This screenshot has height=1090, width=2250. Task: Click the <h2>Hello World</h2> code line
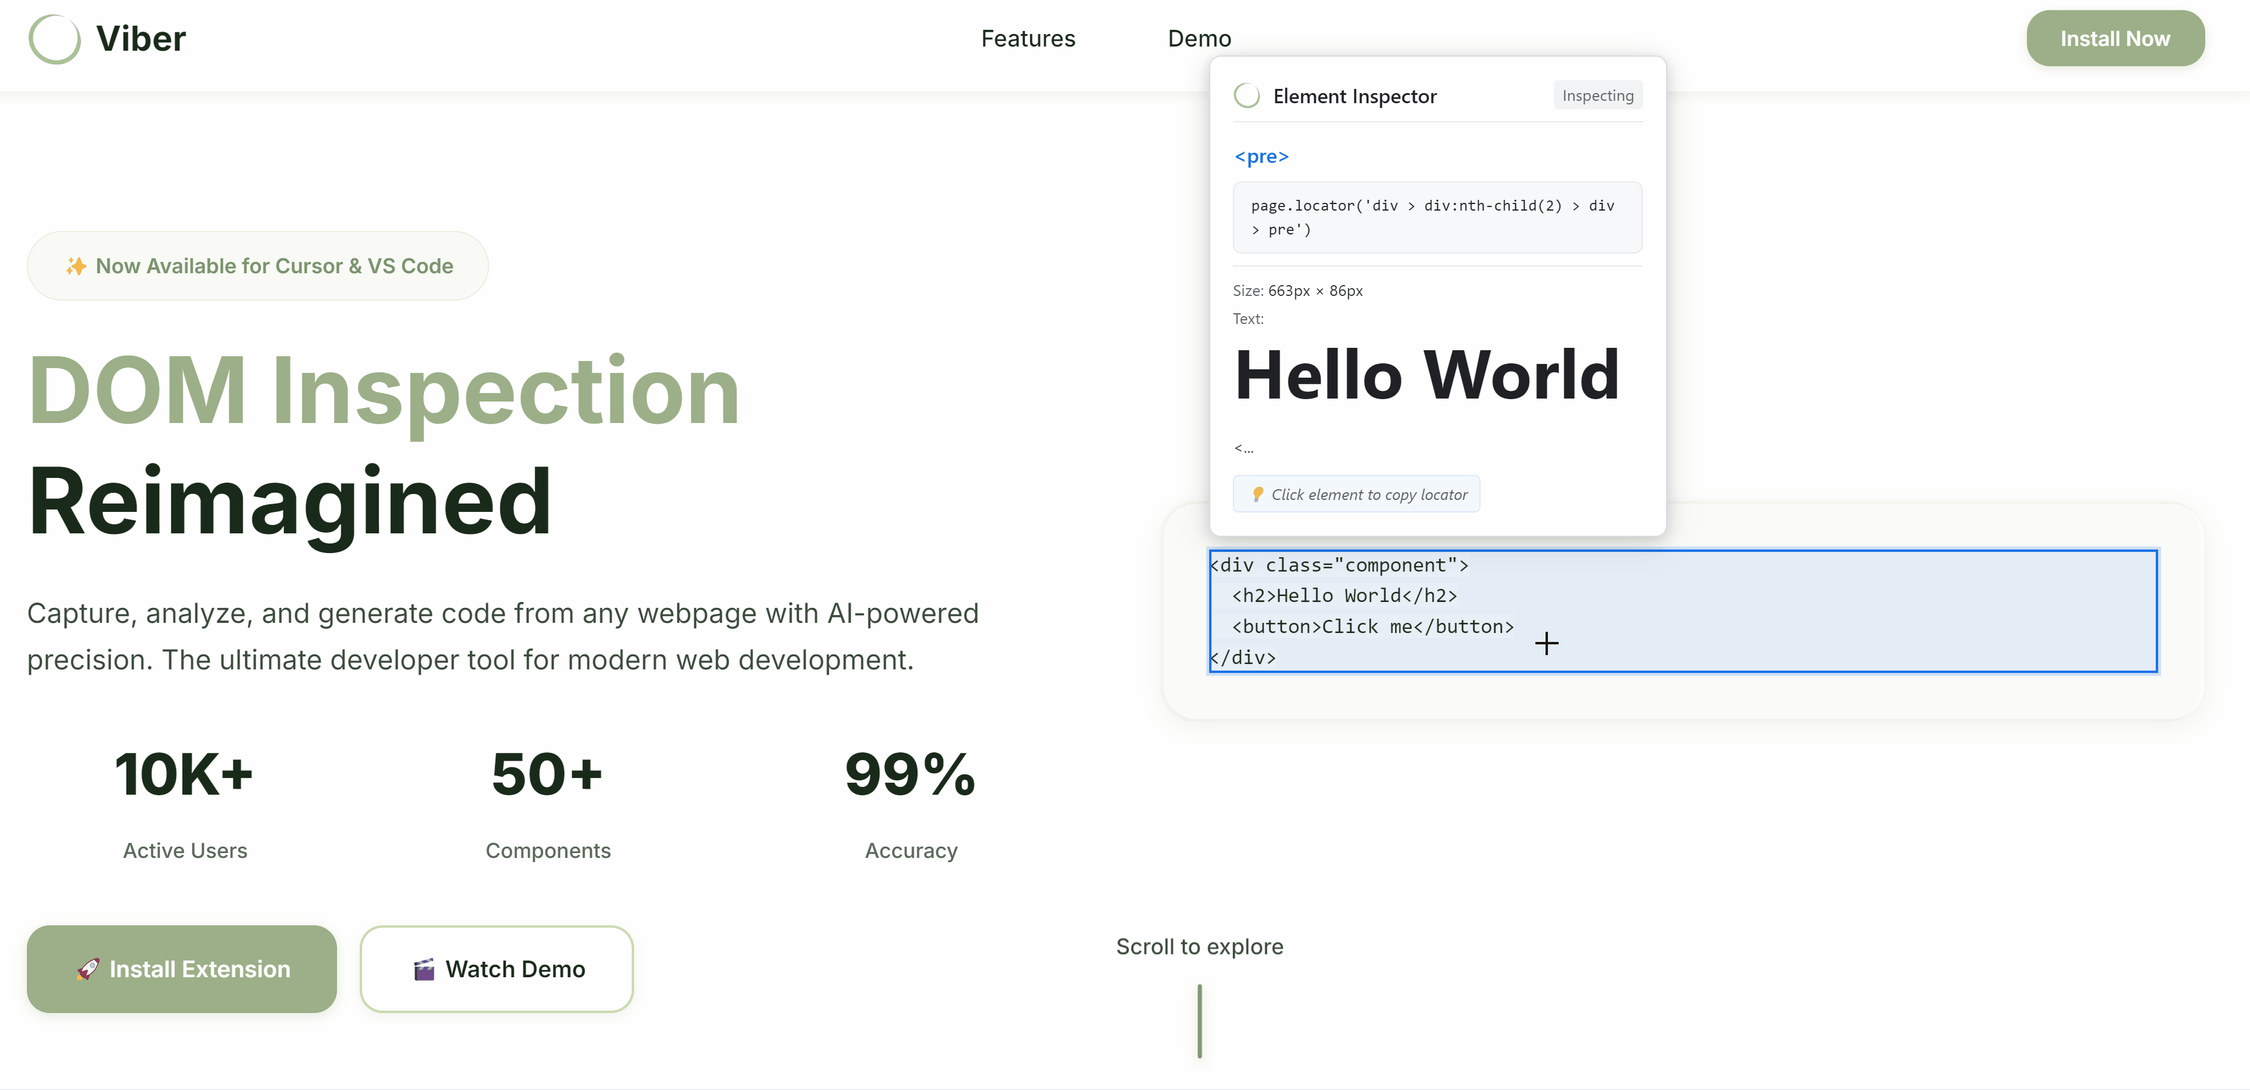point(1345,595)
